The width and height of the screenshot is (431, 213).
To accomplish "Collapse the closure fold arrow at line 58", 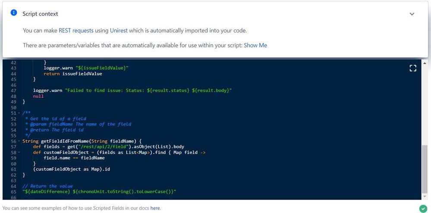I will [19, 152].
